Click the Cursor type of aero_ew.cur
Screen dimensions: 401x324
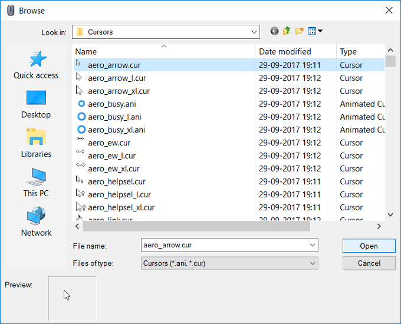click(351, 143)
